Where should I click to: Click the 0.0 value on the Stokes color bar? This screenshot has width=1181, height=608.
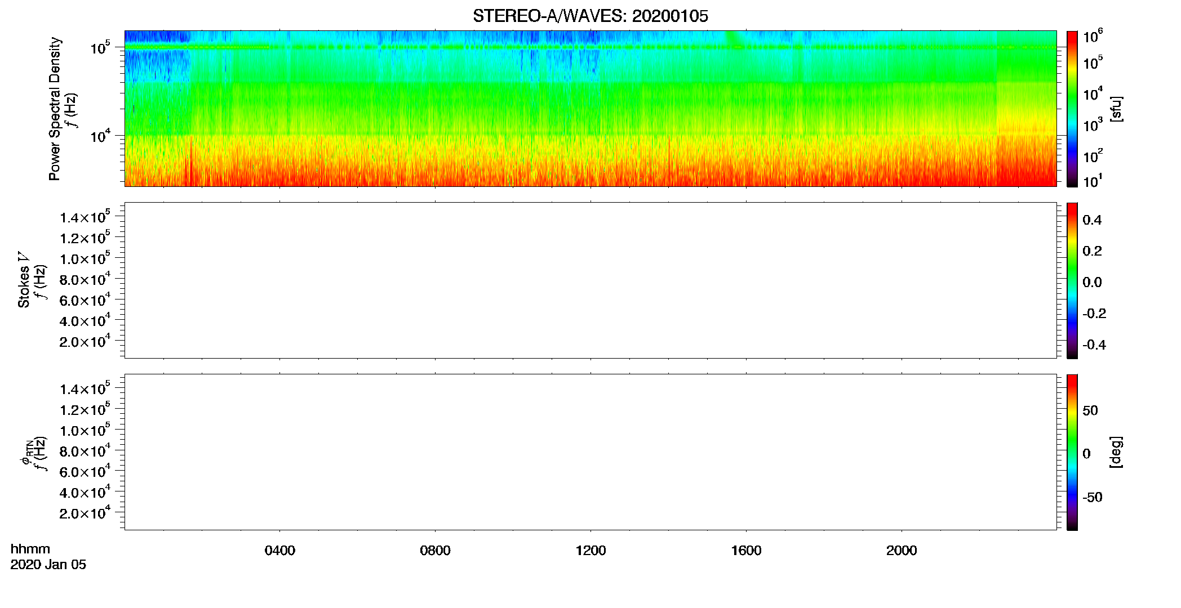click(x=1092, y=283)
